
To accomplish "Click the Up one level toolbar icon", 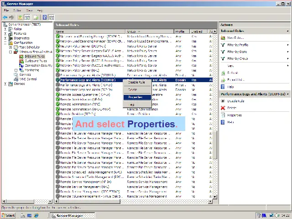I will (x=20, y=17).
